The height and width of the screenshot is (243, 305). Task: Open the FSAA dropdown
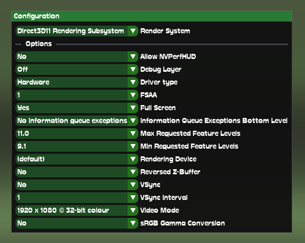click(x=77, y=95)
